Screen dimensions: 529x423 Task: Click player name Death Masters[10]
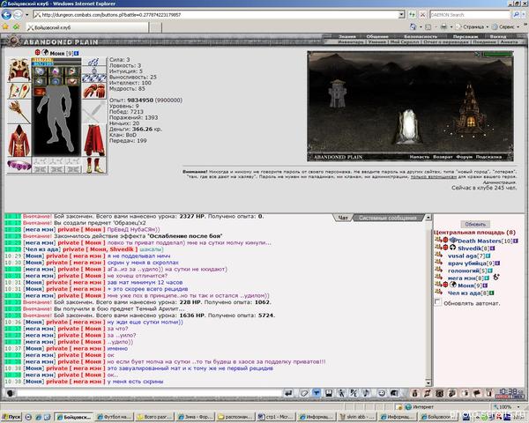point(485,241)
